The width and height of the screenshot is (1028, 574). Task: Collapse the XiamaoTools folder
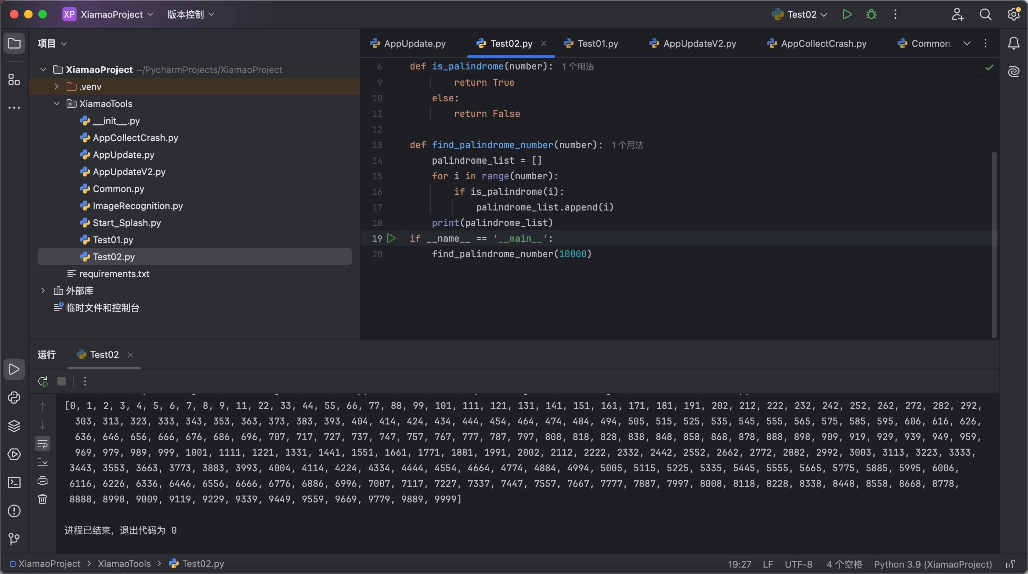pos(56,104)
